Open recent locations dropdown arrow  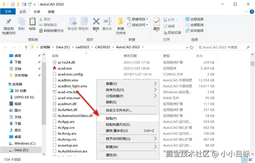point(20,47)
